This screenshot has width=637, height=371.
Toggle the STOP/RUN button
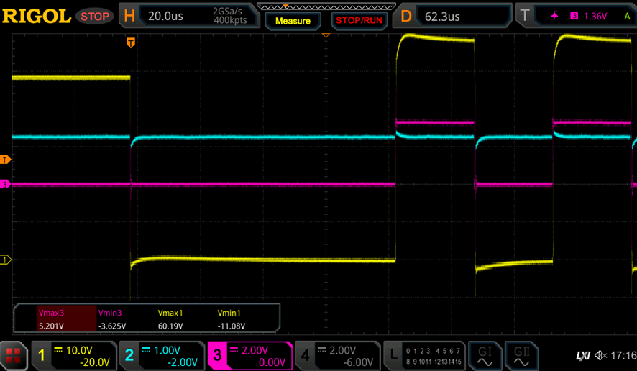(359, 21)
